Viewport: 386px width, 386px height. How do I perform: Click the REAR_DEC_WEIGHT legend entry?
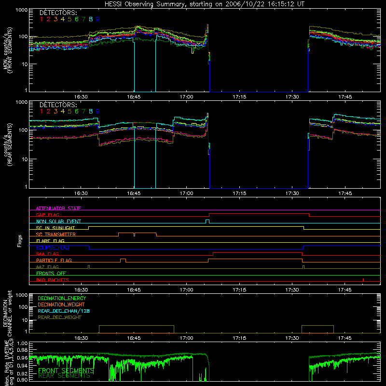(59, 317)
